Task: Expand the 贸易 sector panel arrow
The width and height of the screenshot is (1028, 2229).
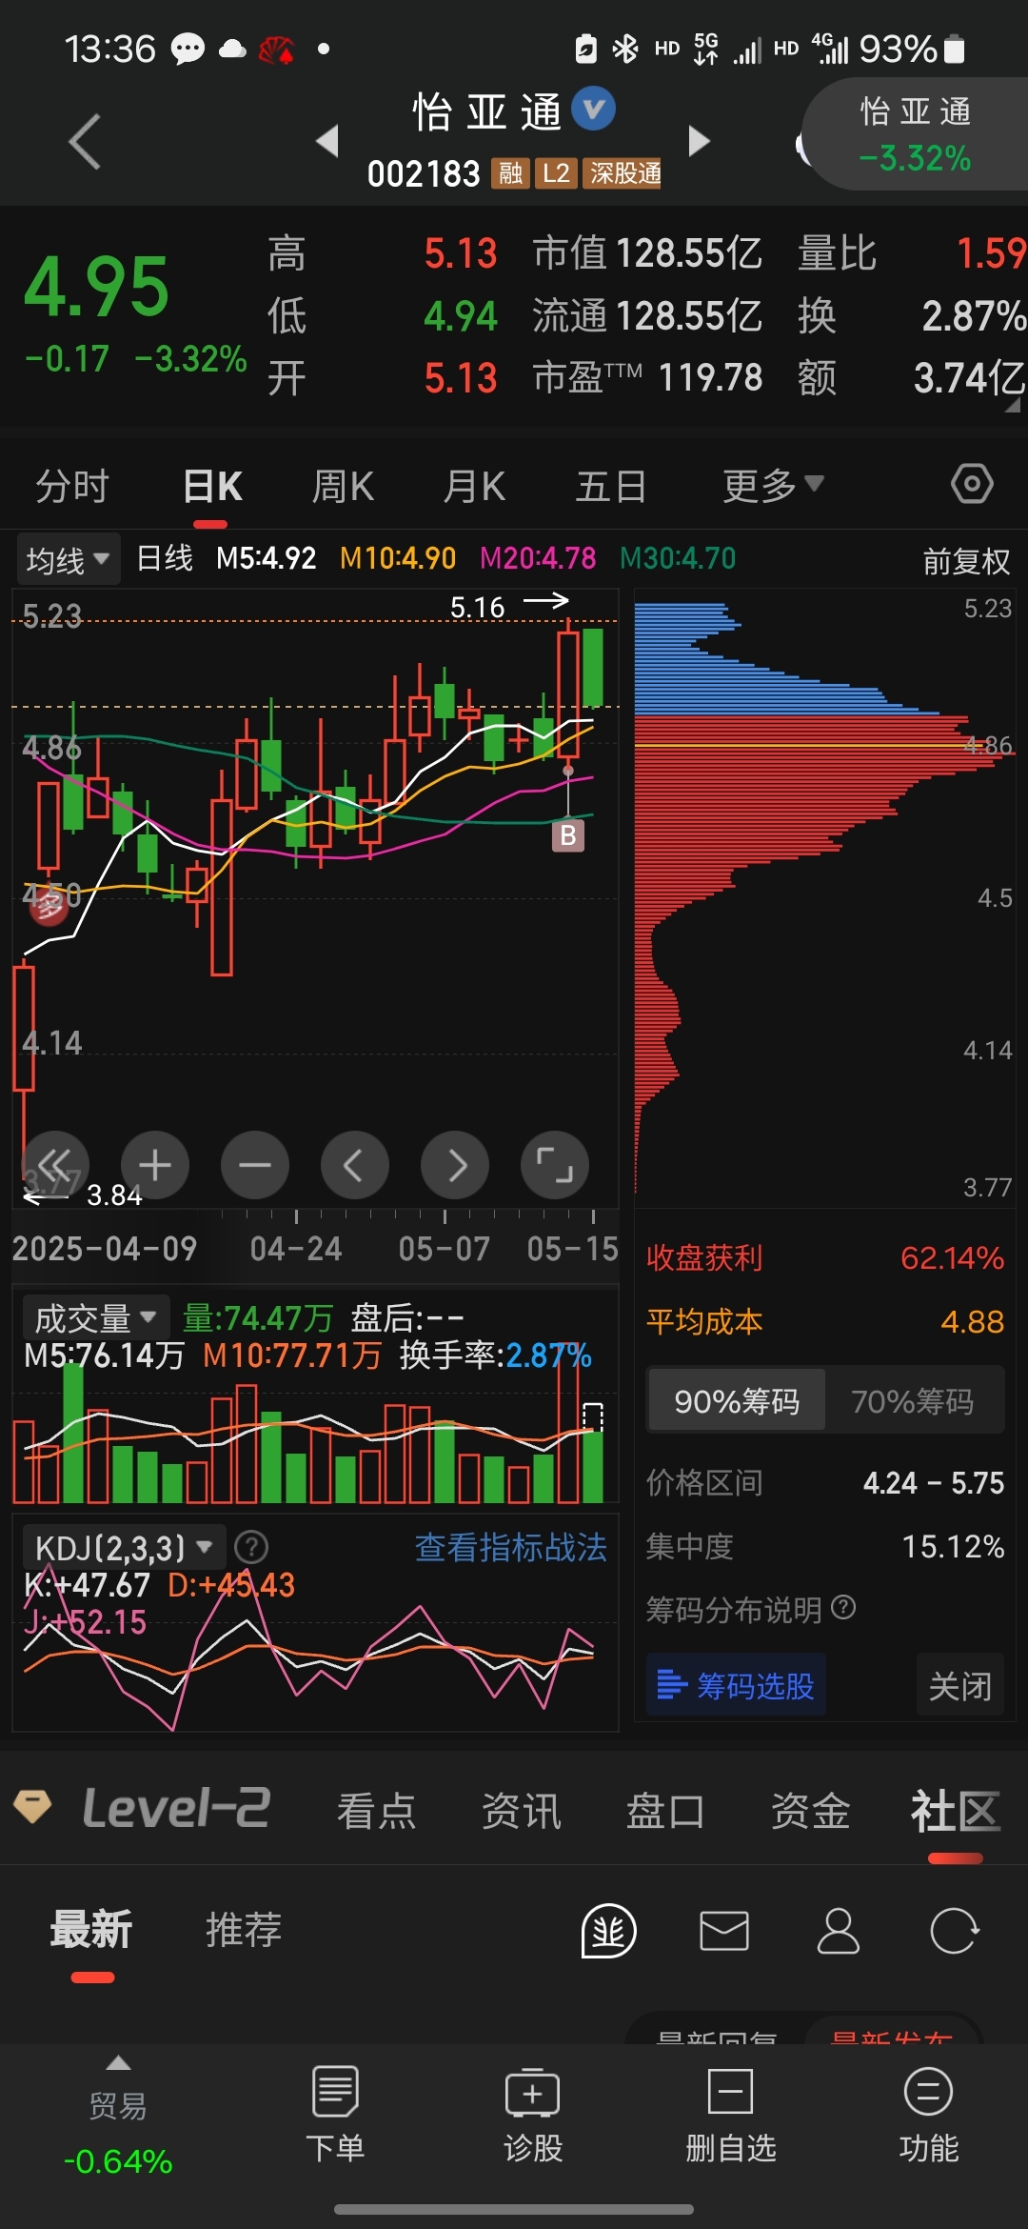Action: click(118, 2063)
